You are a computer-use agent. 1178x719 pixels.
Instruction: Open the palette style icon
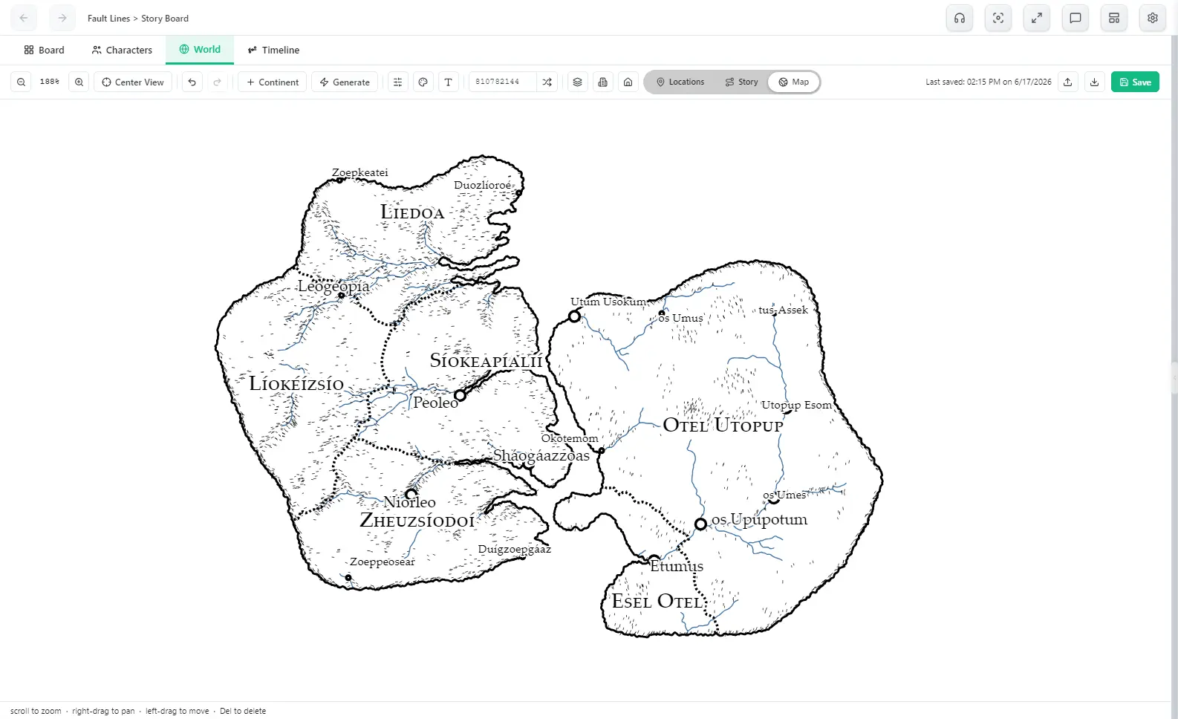(423, 82)
